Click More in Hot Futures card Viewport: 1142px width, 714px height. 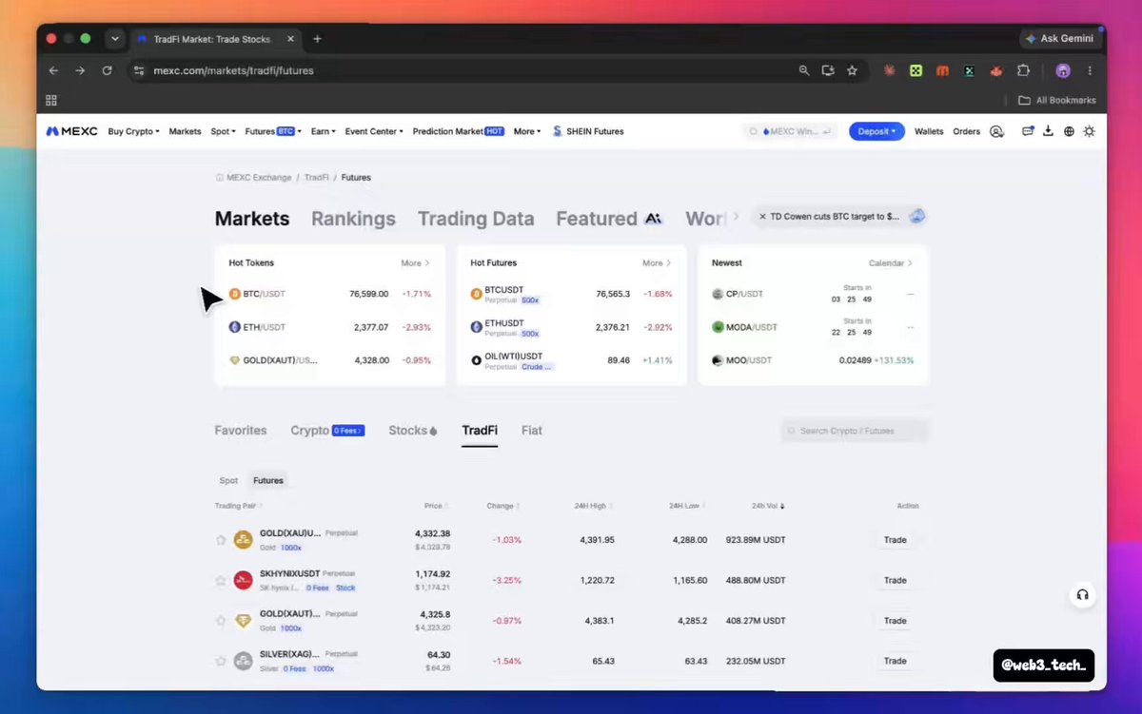click(657, 263)
